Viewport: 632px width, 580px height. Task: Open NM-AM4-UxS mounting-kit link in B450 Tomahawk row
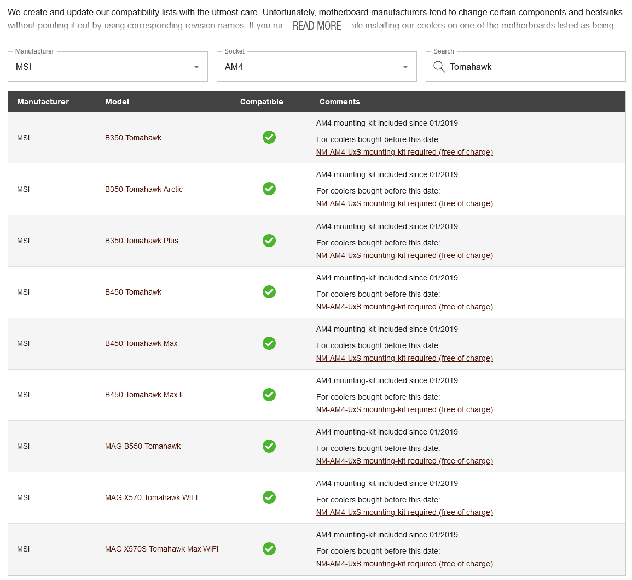click(405, 307)
